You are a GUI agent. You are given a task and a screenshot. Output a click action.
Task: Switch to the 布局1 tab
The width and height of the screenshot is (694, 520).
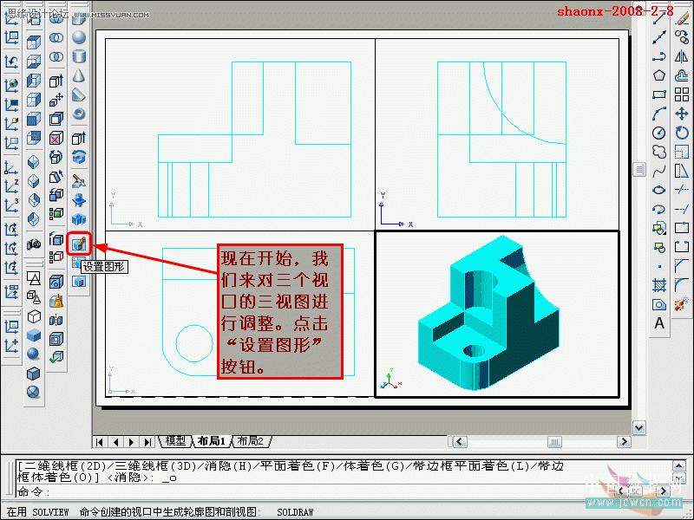(212, 441)
